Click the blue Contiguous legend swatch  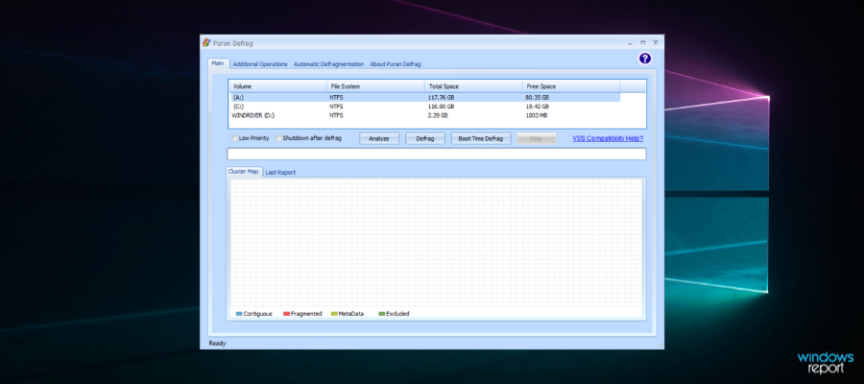click(239, 314)
